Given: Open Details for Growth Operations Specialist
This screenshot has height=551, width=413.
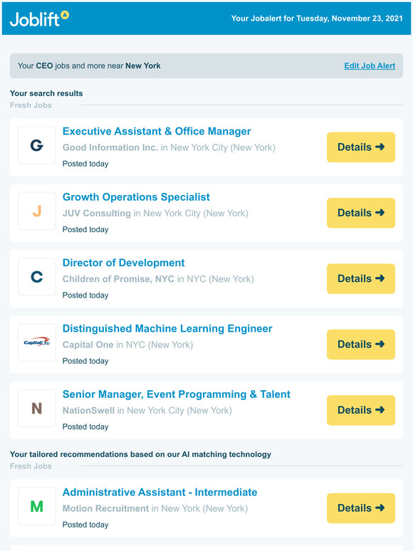Looking at the screenshot, I should pos(360,213).
